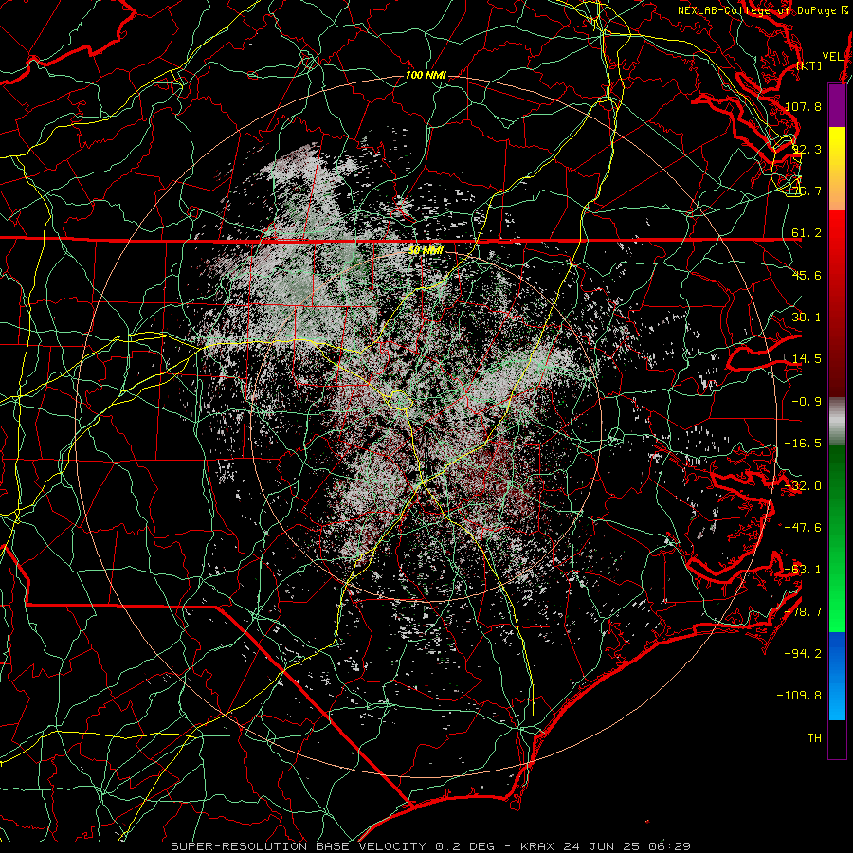This screenshot has height=853, width=853.
Task: Pick the green segment of the color bar
Action: [837, 538]
